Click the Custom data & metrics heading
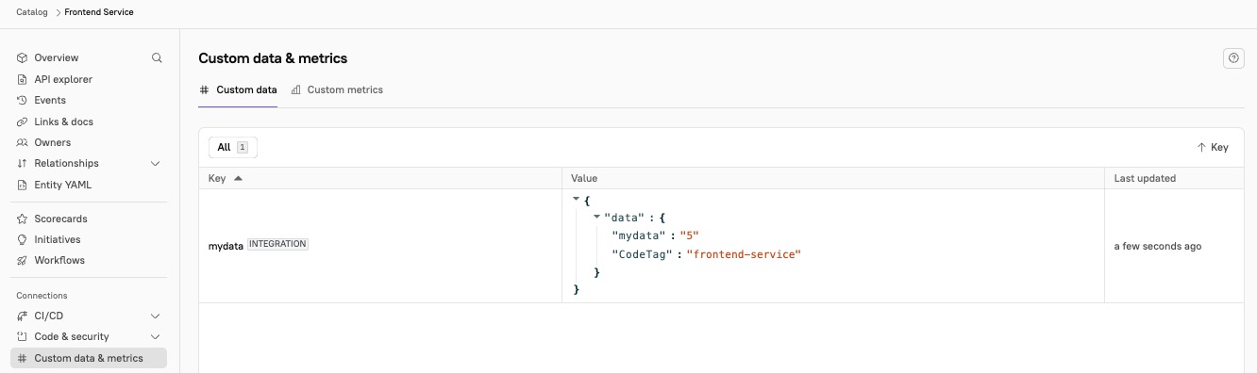Viewport: 1257px width, 373px height. coord(273,58)
